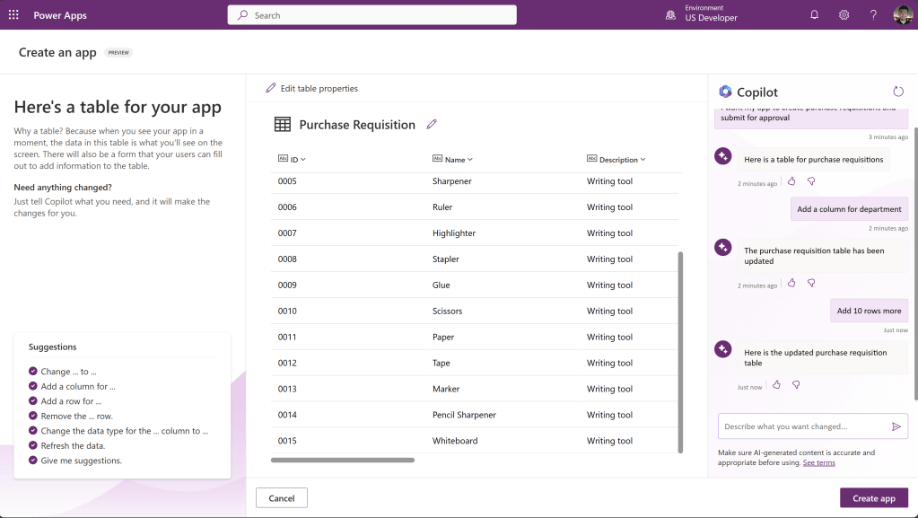Thumbs up the 'updated purchase requisition table' reply
The image size is (918, 518).
pyautogui.click(x=777, y=385)
